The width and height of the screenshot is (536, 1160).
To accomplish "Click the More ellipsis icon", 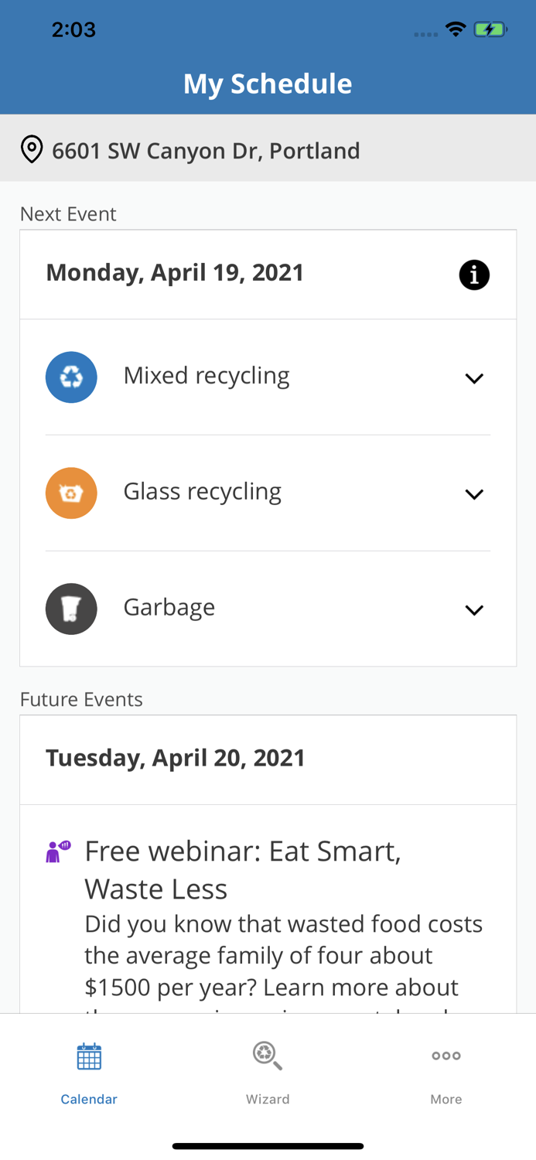I will [x=446, y=1055].
